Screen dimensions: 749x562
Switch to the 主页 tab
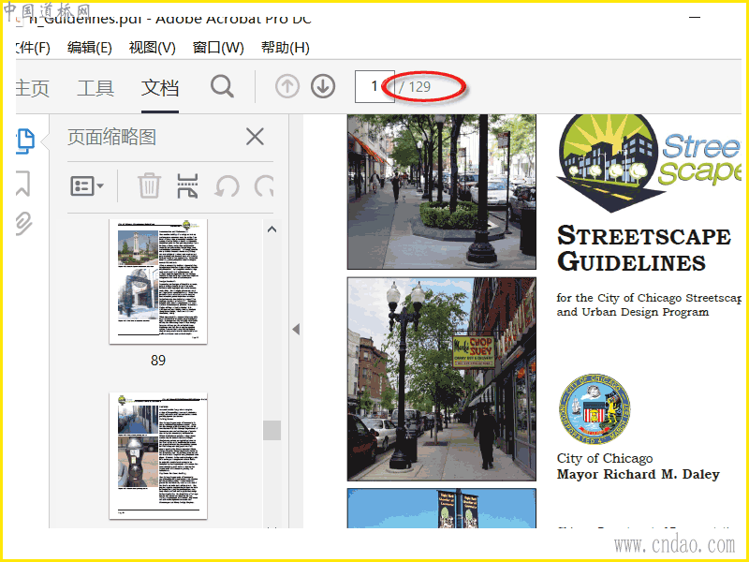pyautogui.click(x=33, y=88)
